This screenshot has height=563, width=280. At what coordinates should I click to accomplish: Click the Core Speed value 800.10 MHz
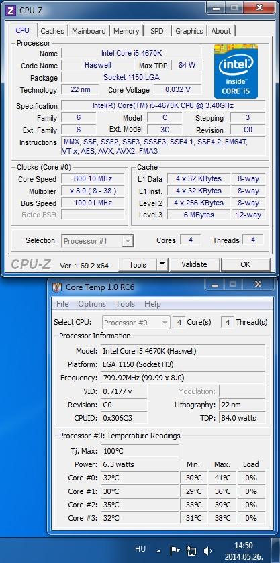point(93,178)
